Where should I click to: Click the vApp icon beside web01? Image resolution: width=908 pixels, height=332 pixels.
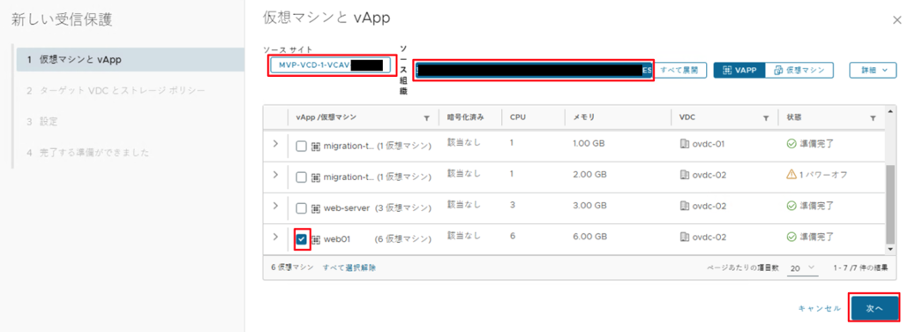point(316,239)
